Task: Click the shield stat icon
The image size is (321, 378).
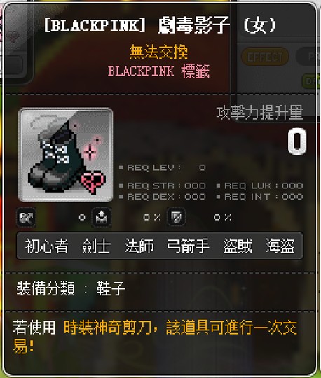Action: (177, 217)
